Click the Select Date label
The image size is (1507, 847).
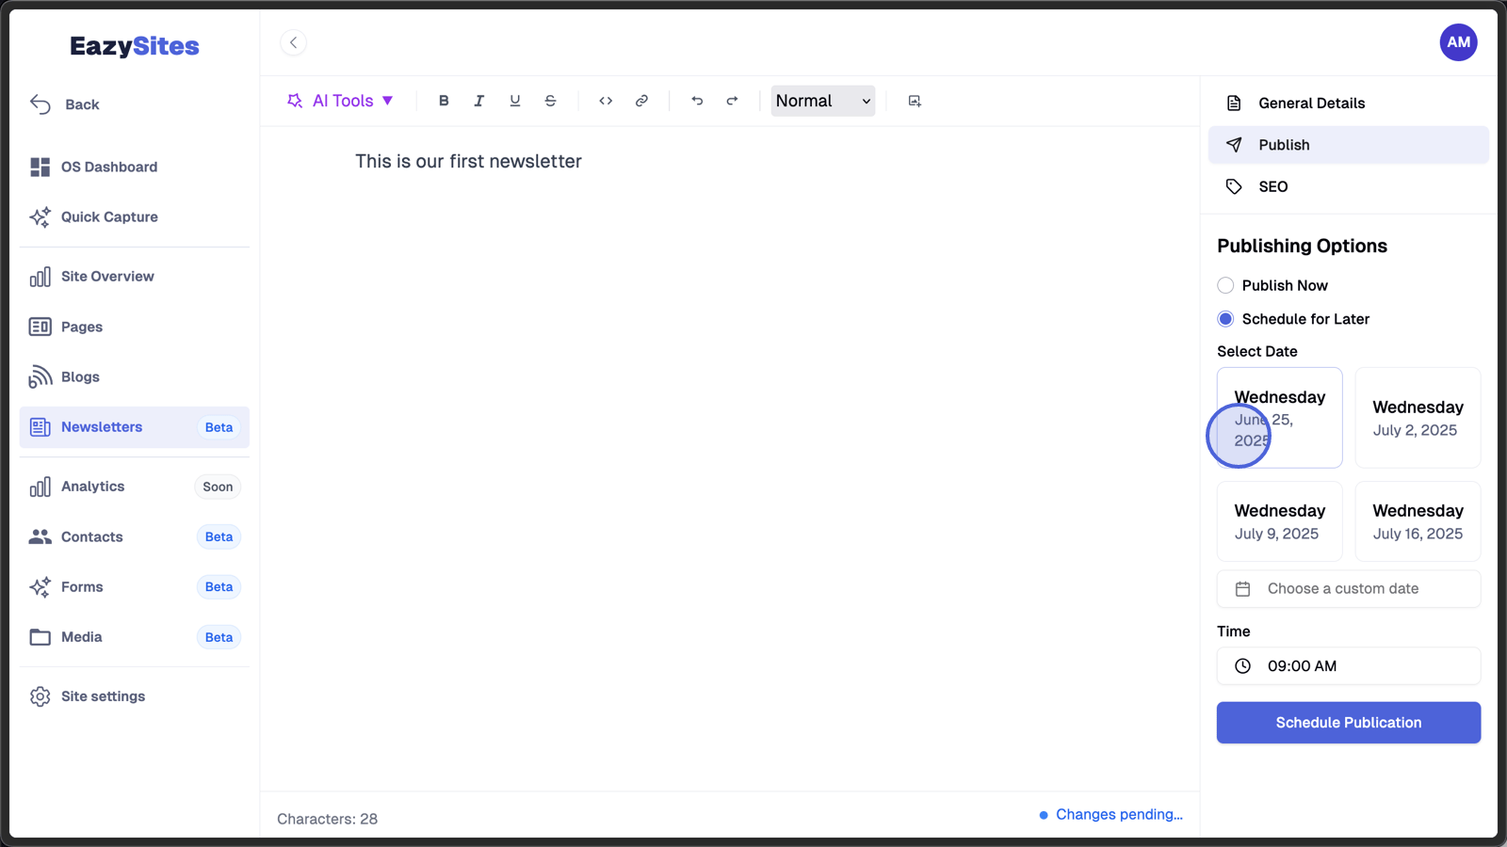(x=1256, y=351)
